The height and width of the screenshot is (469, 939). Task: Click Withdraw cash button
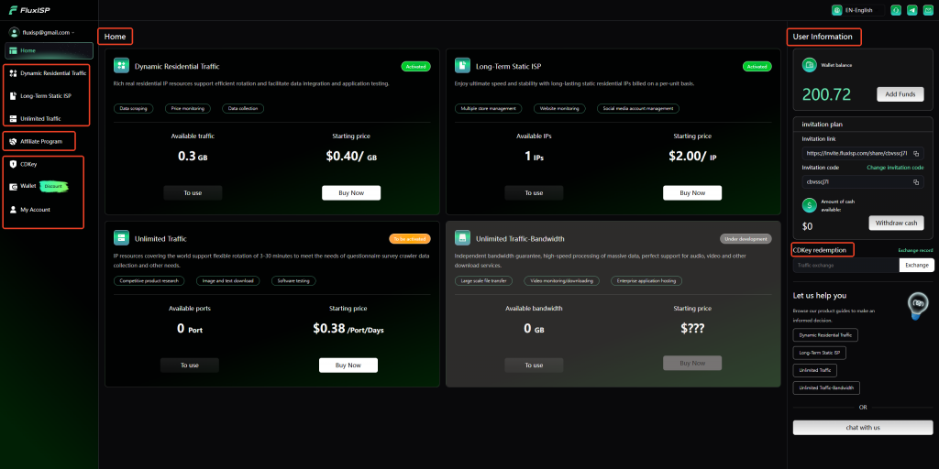tap(896, 223)
